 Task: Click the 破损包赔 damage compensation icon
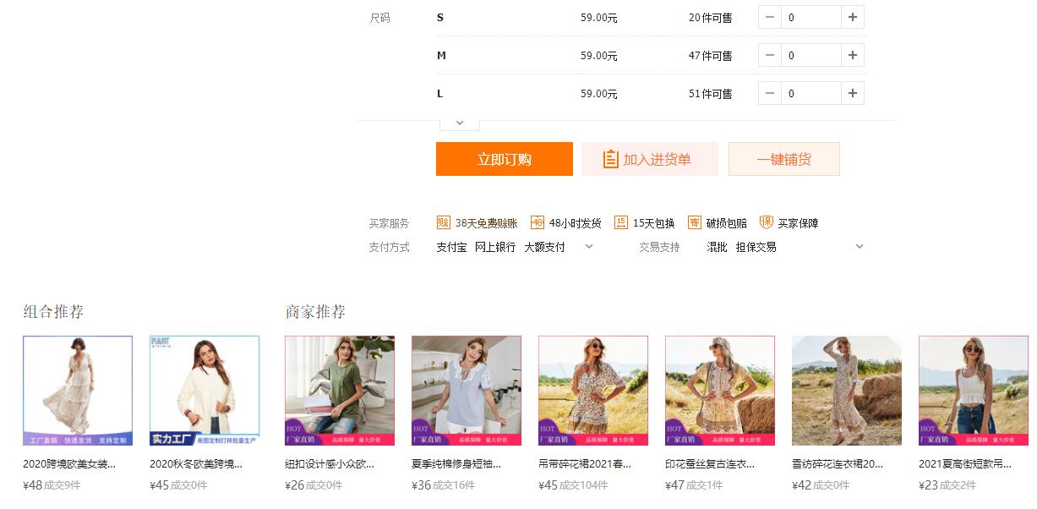[695, 223]
